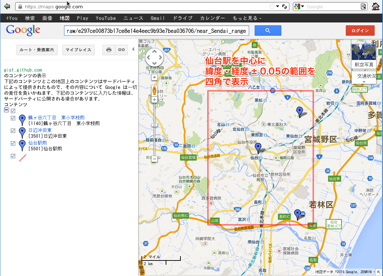Zoom in with the plus button
This screenshot has height=276, width=383.
[154, 100]
